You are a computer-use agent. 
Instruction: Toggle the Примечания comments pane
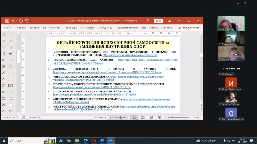click(118, 118)
